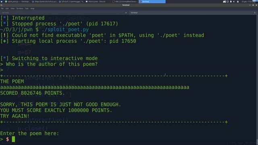Click the display tray icon
Image resolution: width=258 pixels, height=145 pixels.
click(x=227, y=2)
